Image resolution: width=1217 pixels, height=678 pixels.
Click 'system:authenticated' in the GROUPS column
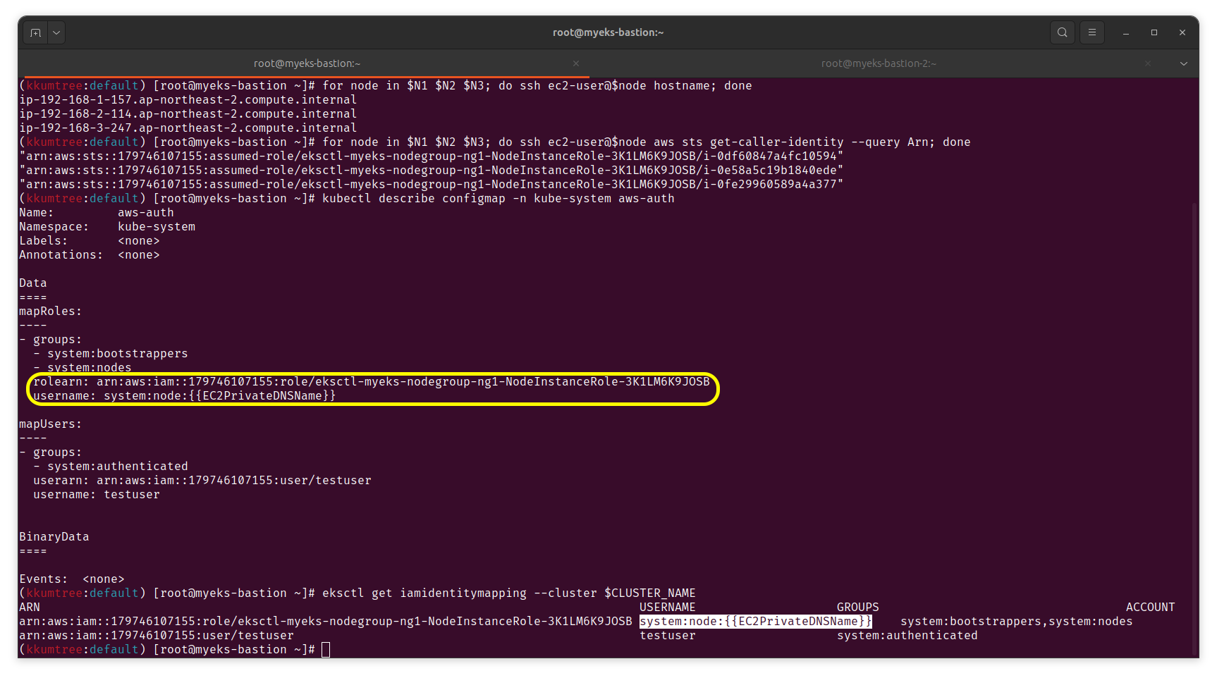coord(907,636)
